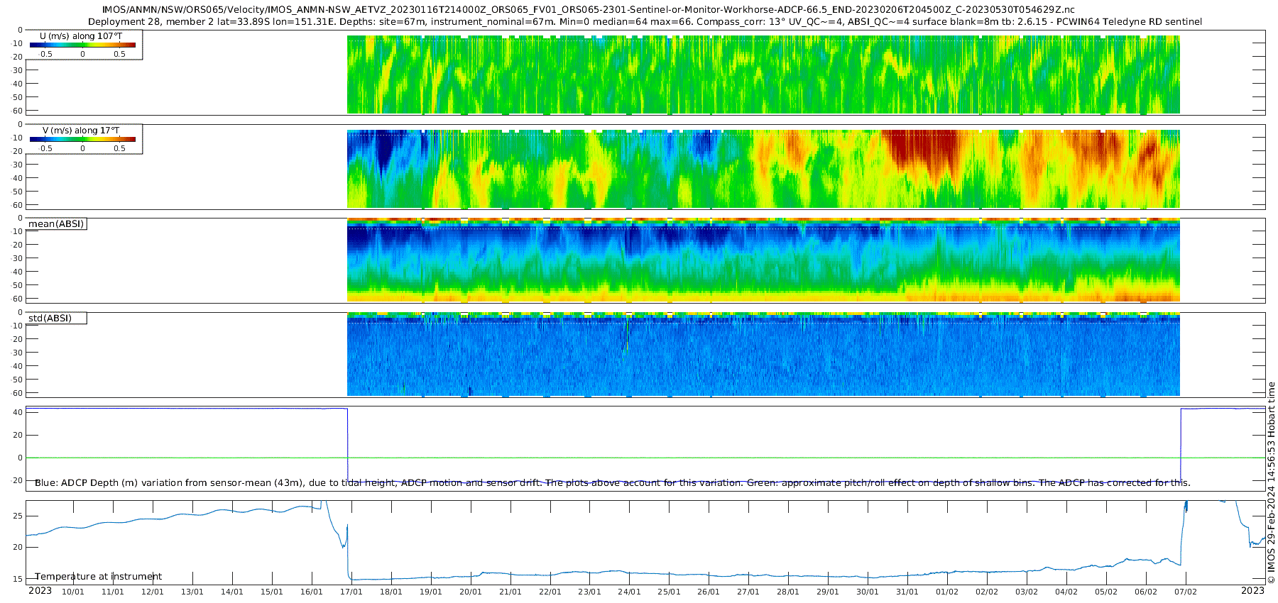Select the 31/01 date tick label

coord(907,592)
